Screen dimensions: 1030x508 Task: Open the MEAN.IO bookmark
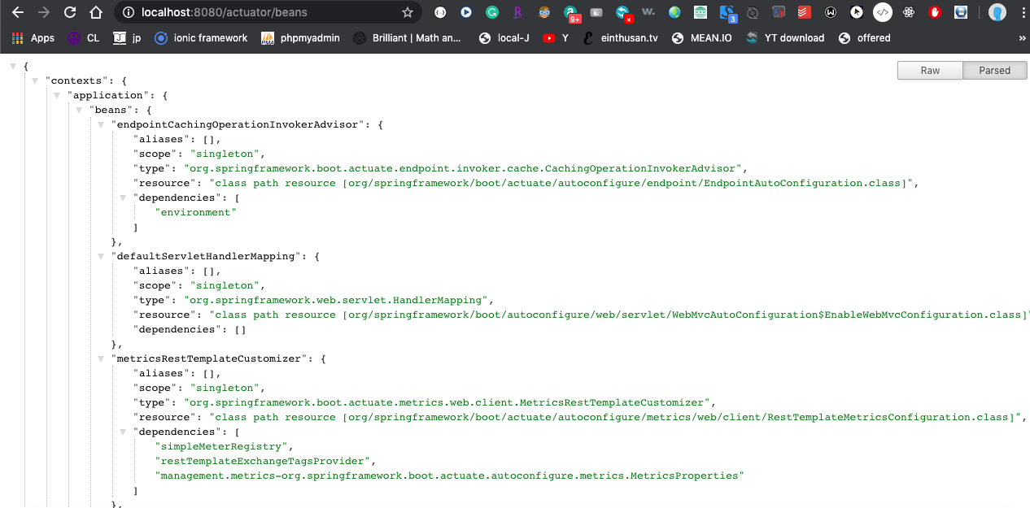[702, 38]
